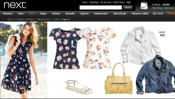The width and height of the screenshot is (175, 99).
Task: Go to Checkout
Action: coord(169,8)
